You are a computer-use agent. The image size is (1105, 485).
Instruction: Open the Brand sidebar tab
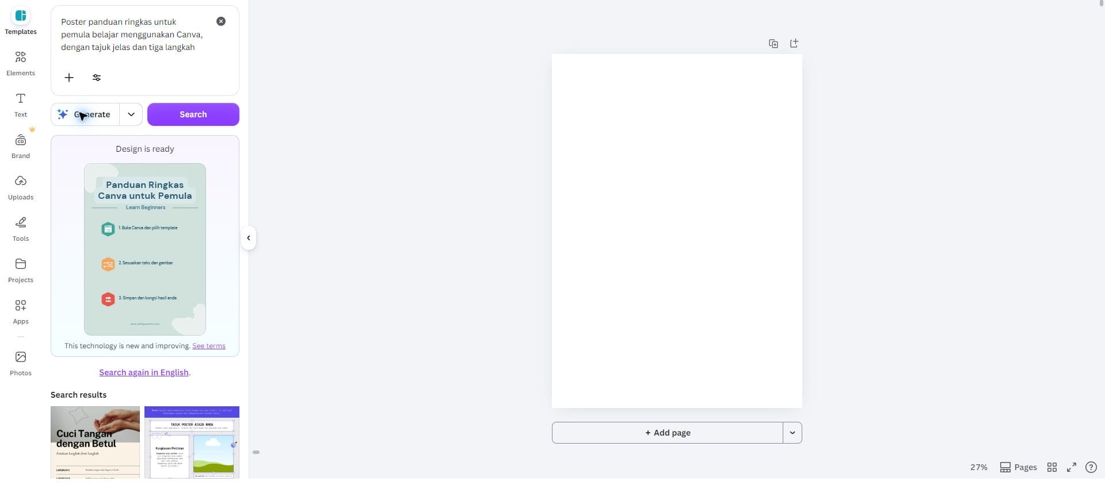point(21,146)
